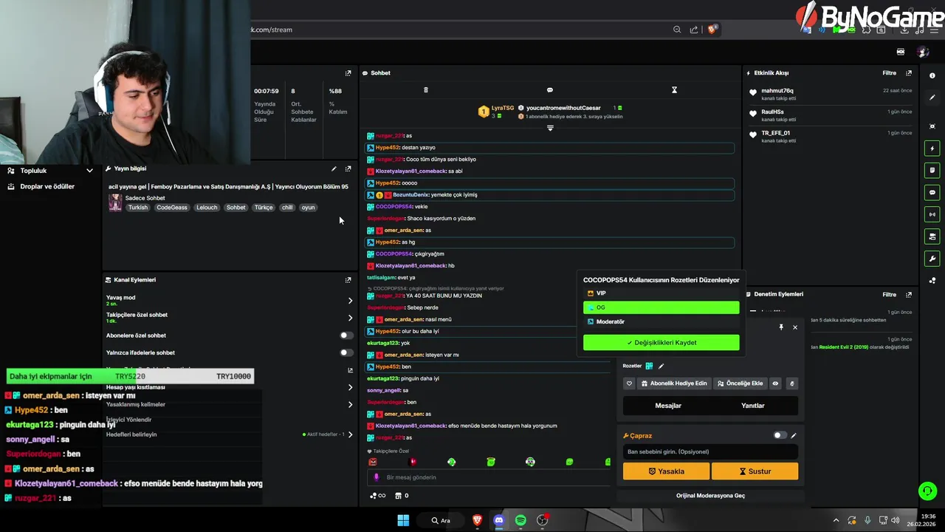The width and height of the screenshot is (945, 532).
Task: Switch to the Mesajlar tab
Action: tap(668, 406)
